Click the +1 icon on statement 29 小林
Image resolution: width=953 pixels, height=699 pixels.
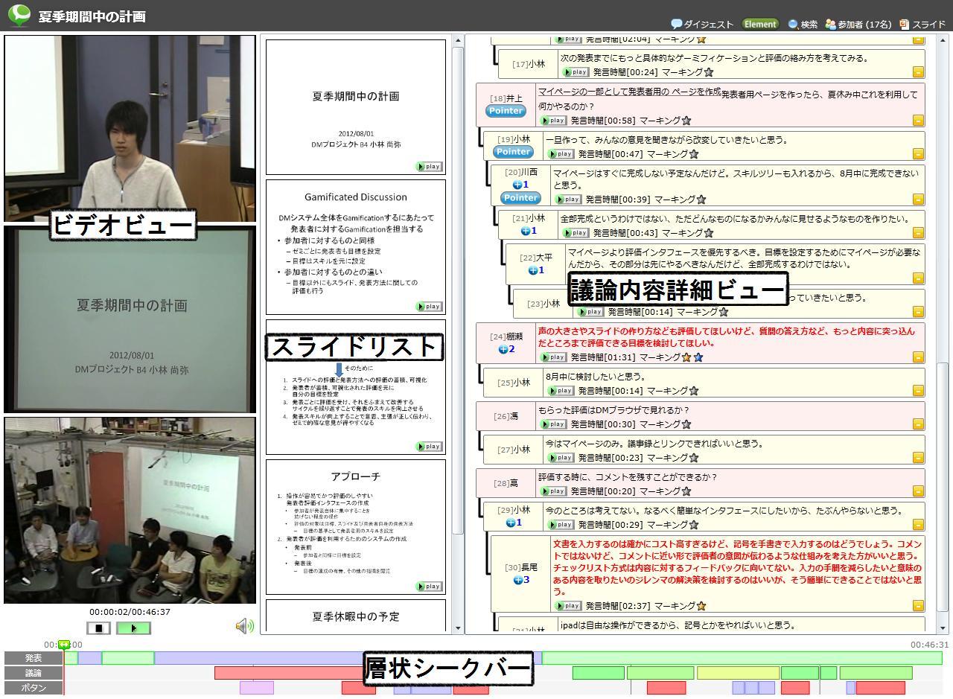(514, 523)
